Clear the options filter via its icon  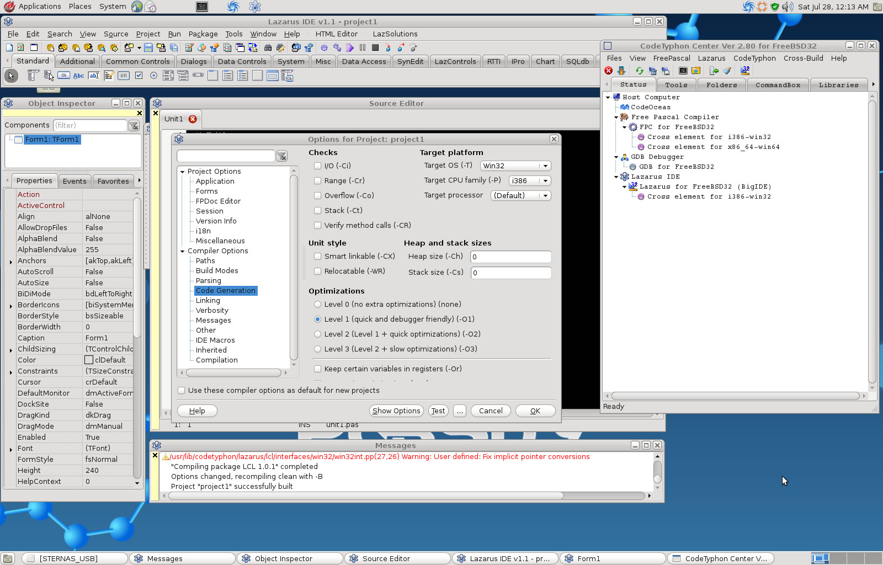point(281,156)
